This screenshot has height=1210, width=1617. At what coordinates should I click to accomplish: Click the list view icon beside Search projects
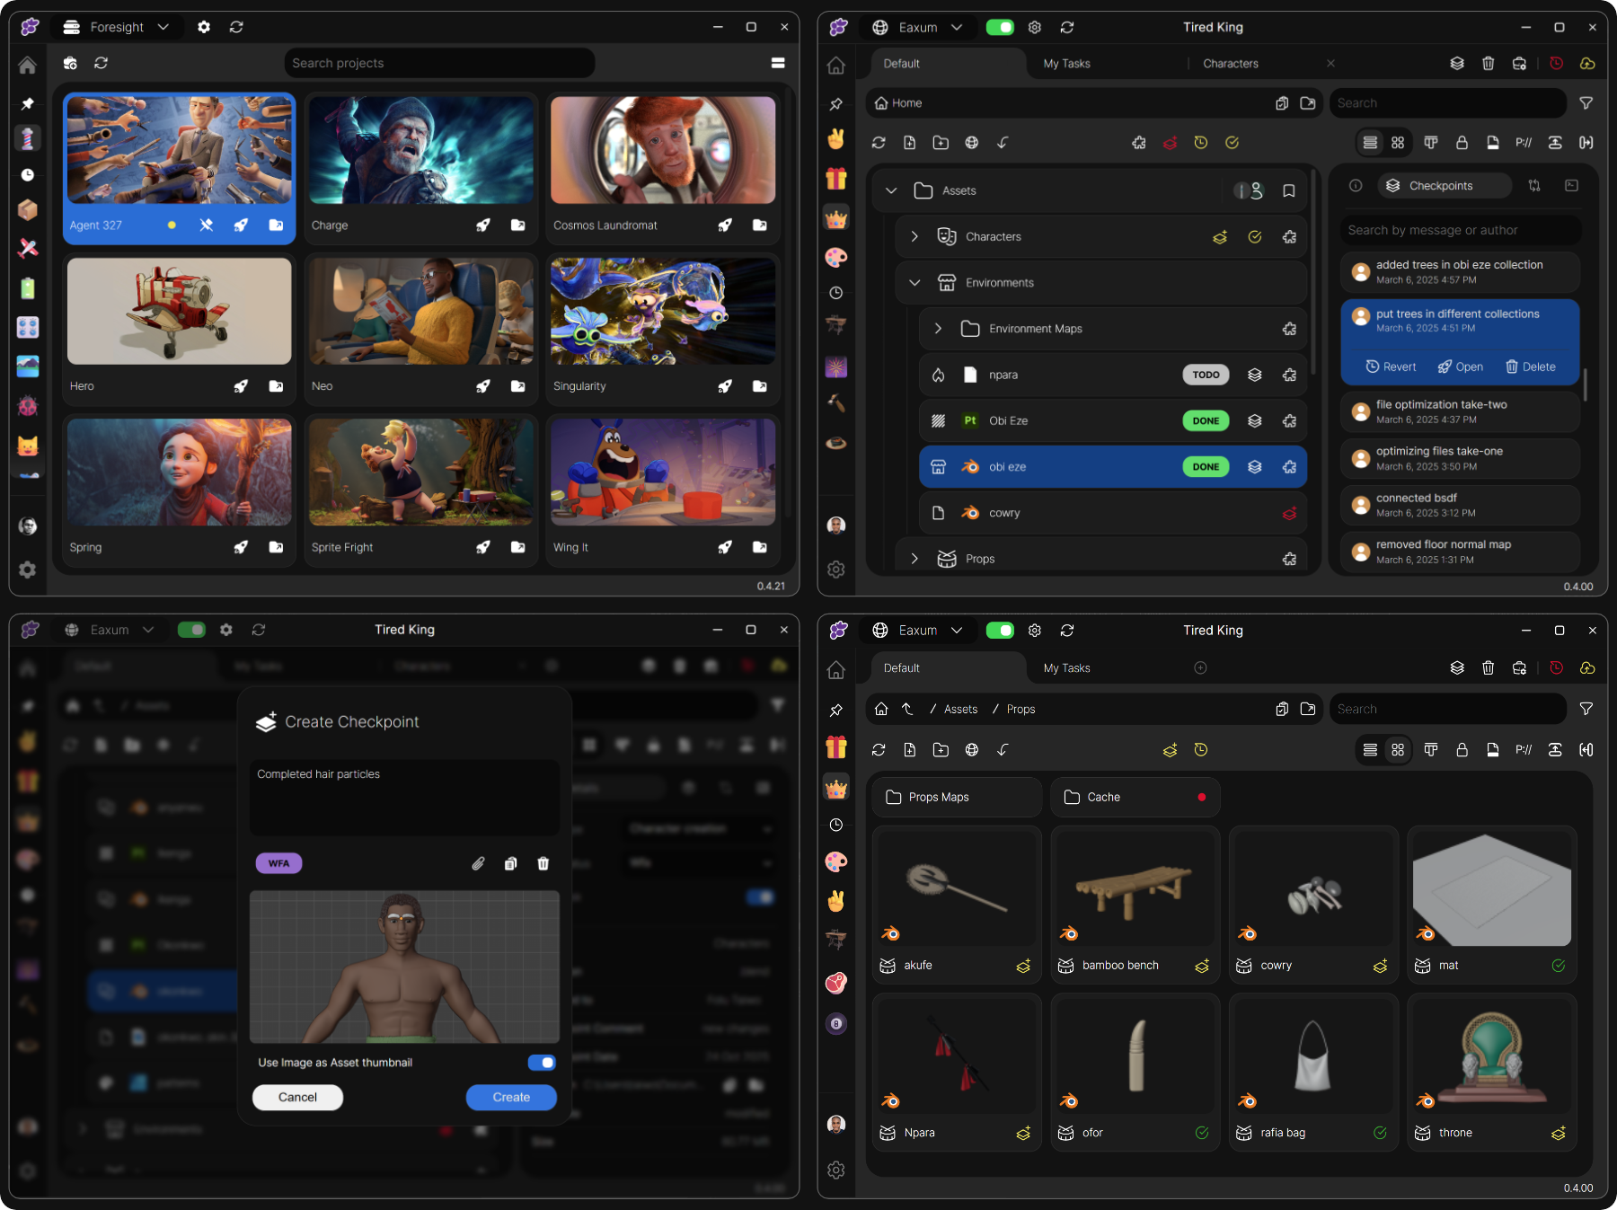[778, 63]
